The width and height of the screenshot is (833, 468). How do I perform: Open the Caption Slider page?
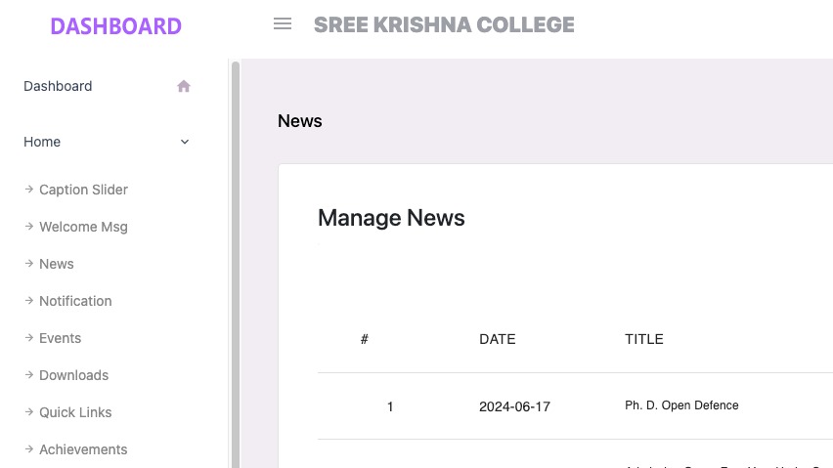83,190
